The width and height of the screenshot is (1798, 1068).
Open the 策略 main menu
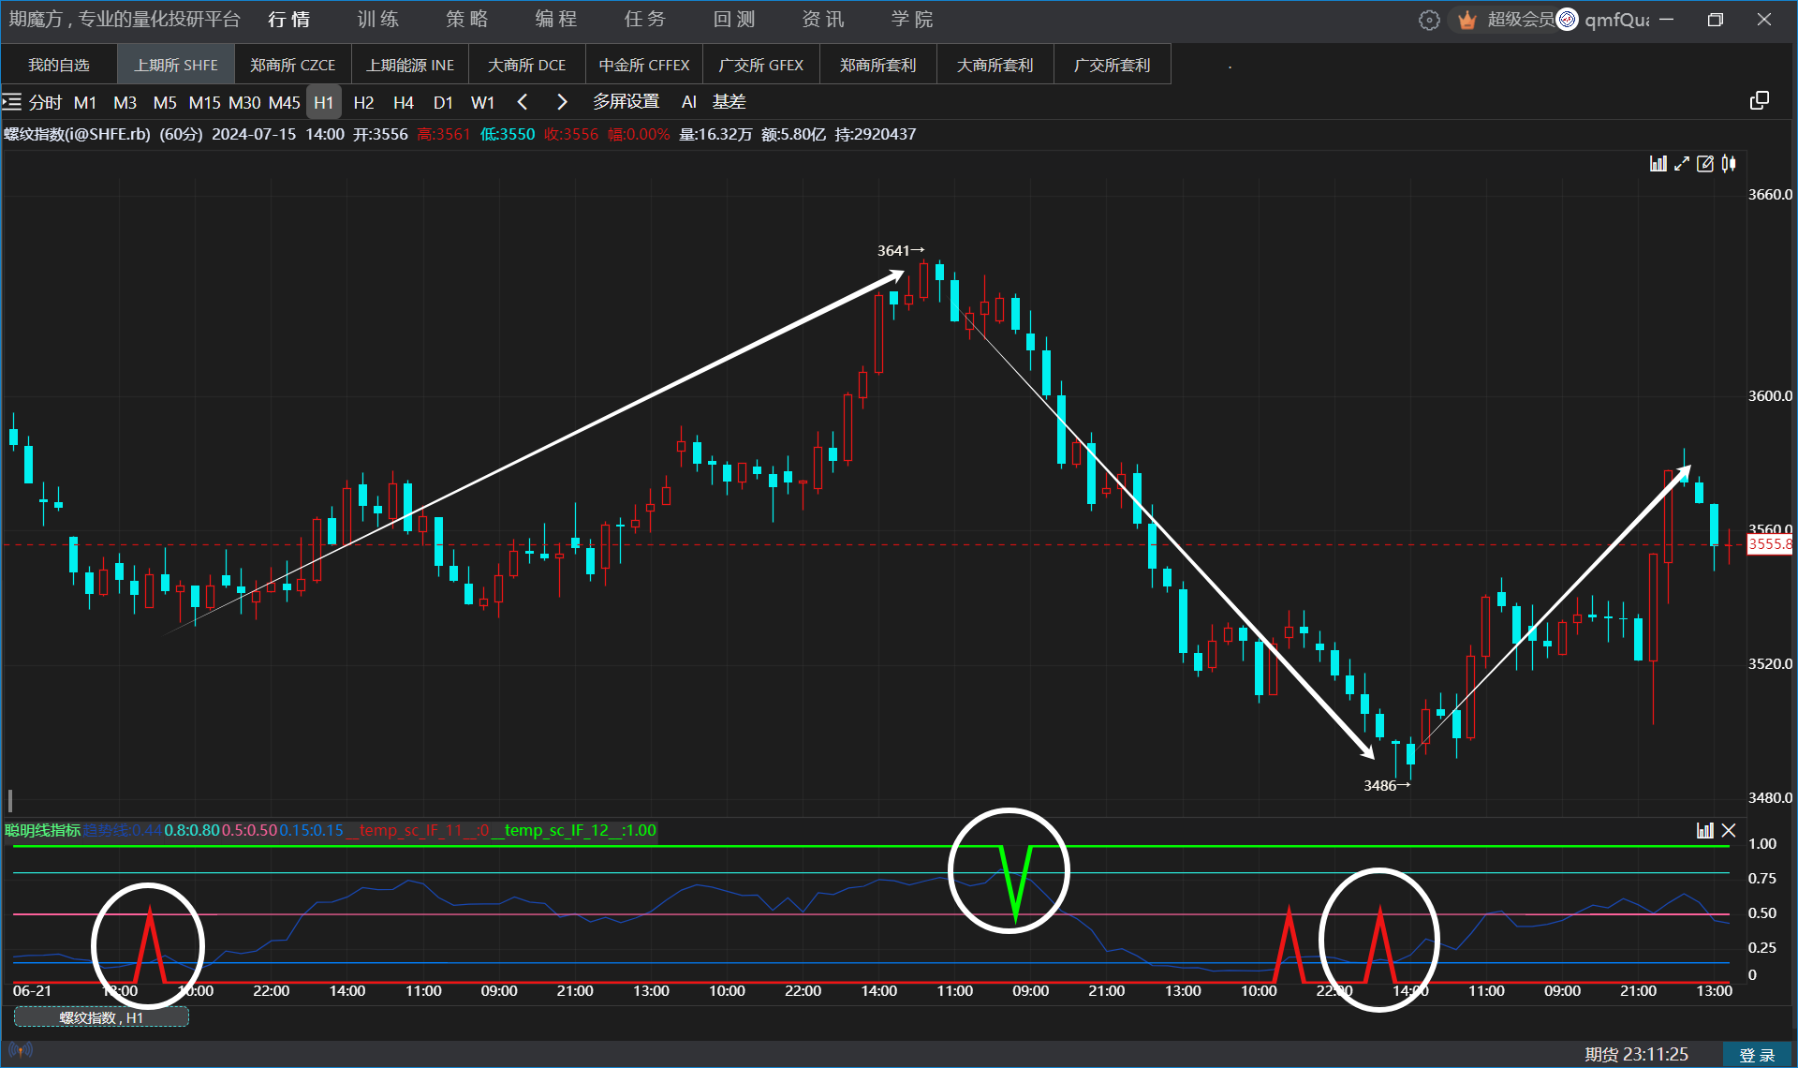(466, 20)
